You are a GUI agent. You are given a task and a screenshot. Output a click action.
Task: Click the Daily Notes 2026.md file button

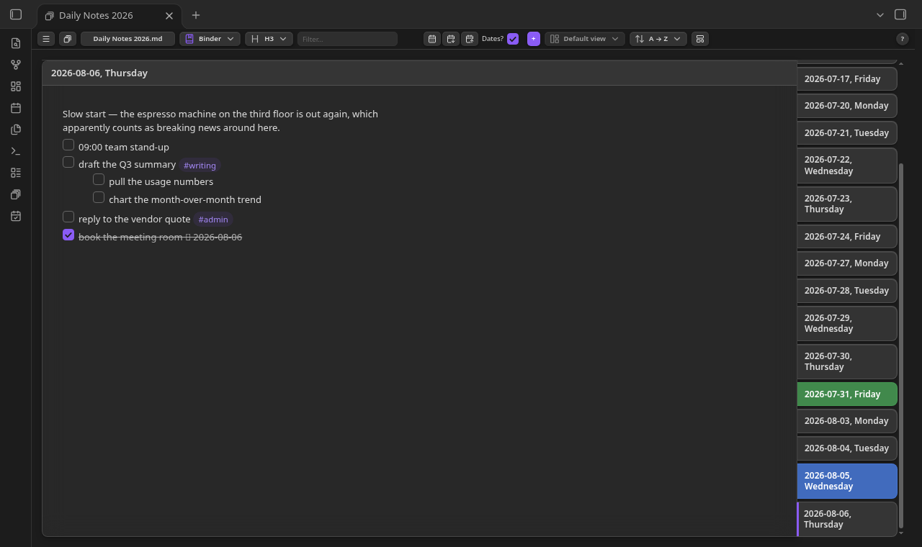click(x=128, y=39)
